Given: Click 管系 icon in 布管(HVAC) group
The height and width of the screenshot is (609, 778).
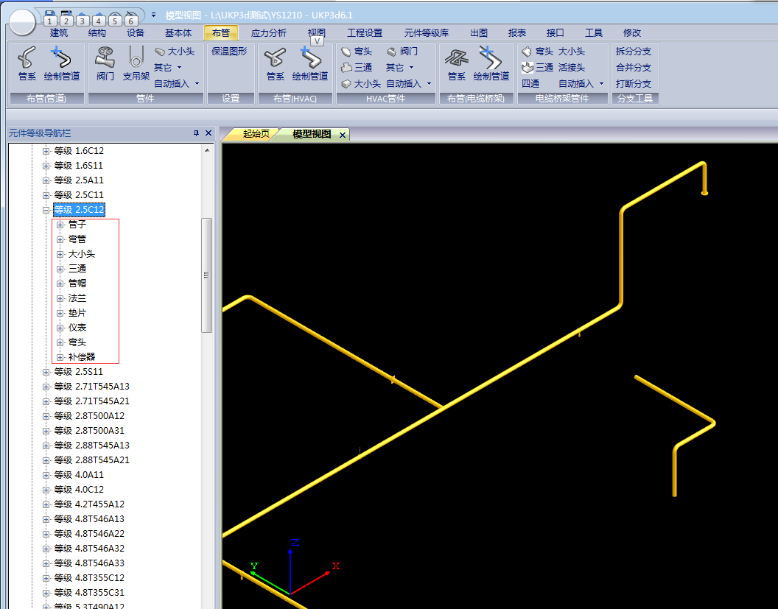Looking at the screenshot, I should click(276, 64).
